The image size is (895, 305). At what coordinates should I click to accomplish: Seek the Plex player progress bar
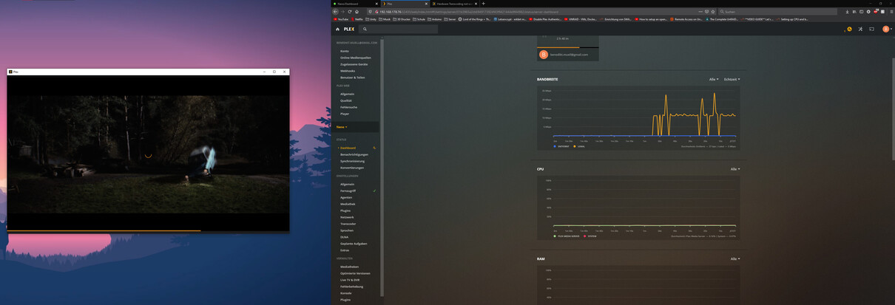148,230
